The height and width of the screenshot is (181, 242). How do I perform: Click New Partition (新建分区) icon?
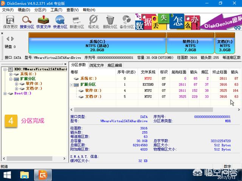click(77, 22)
